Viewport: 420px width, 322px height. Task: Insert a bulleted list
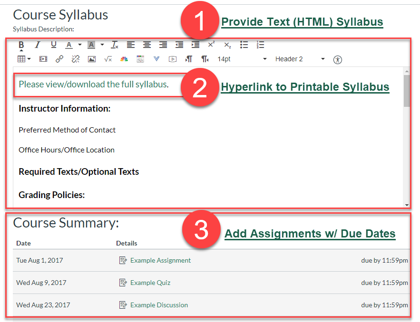(x=244, y=45)
